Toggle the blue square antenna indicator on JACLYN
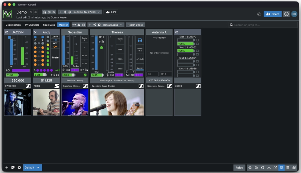 pyautogui.click(x=10, y=37)
